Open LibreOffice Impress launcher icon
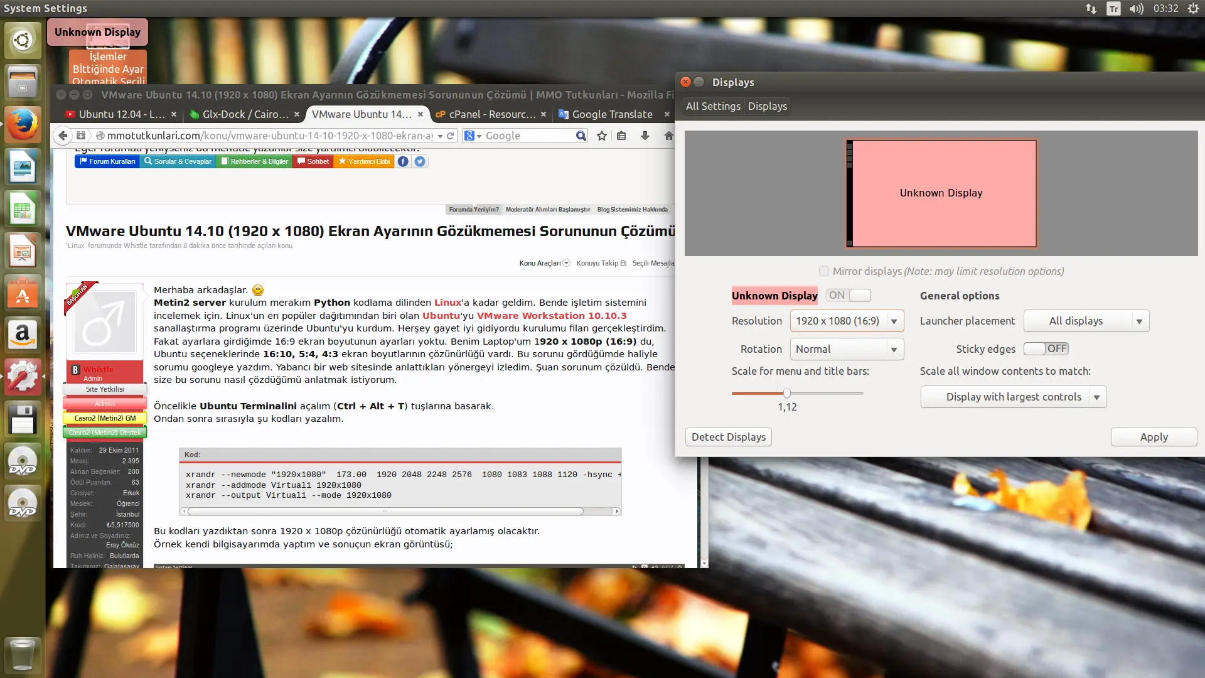 click(23, 250)
